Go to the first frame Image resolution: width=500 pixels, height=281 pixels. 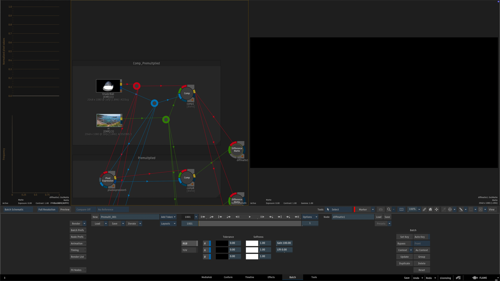[203, 217]
